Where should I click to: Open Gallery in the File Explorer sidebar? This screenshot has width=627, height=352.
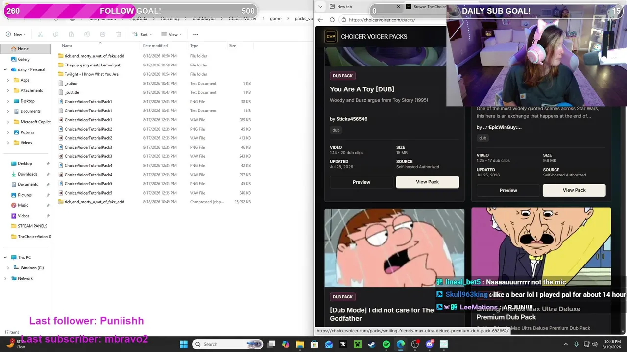[24, 59]
